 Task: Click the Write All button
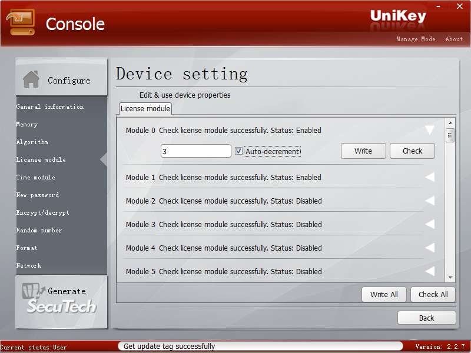(384, 295)
